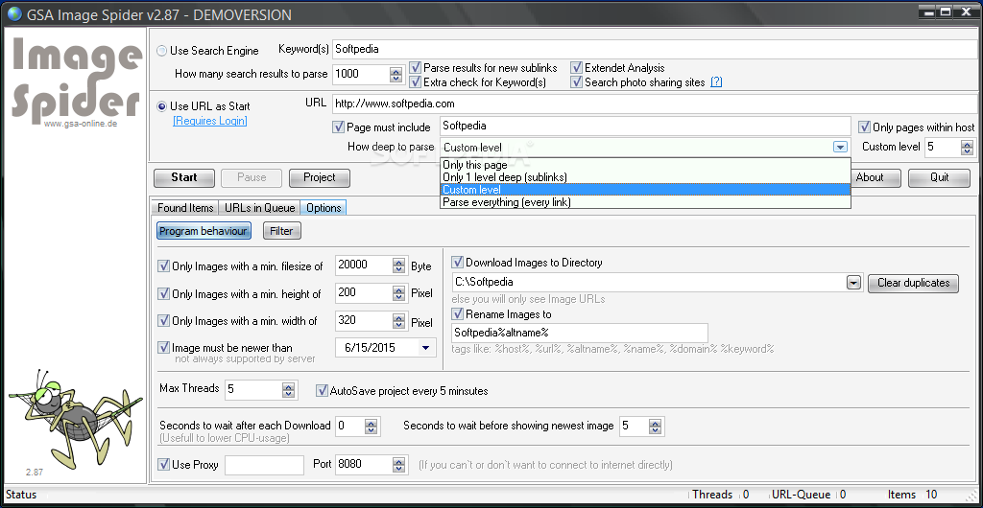Click the Status label in status bar

(x=21, y=495)
